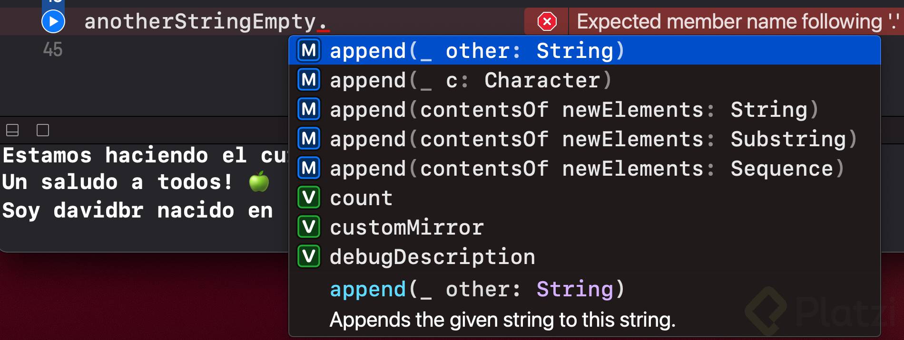The width and height of the screenshot is (904, 340).
Task: Choose customMirror from autocomplete list
Action: click(407, 227)
